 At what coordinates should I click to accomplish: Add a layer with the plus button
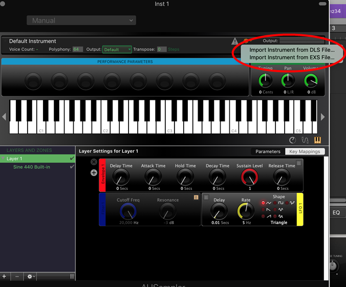[4, 276]
